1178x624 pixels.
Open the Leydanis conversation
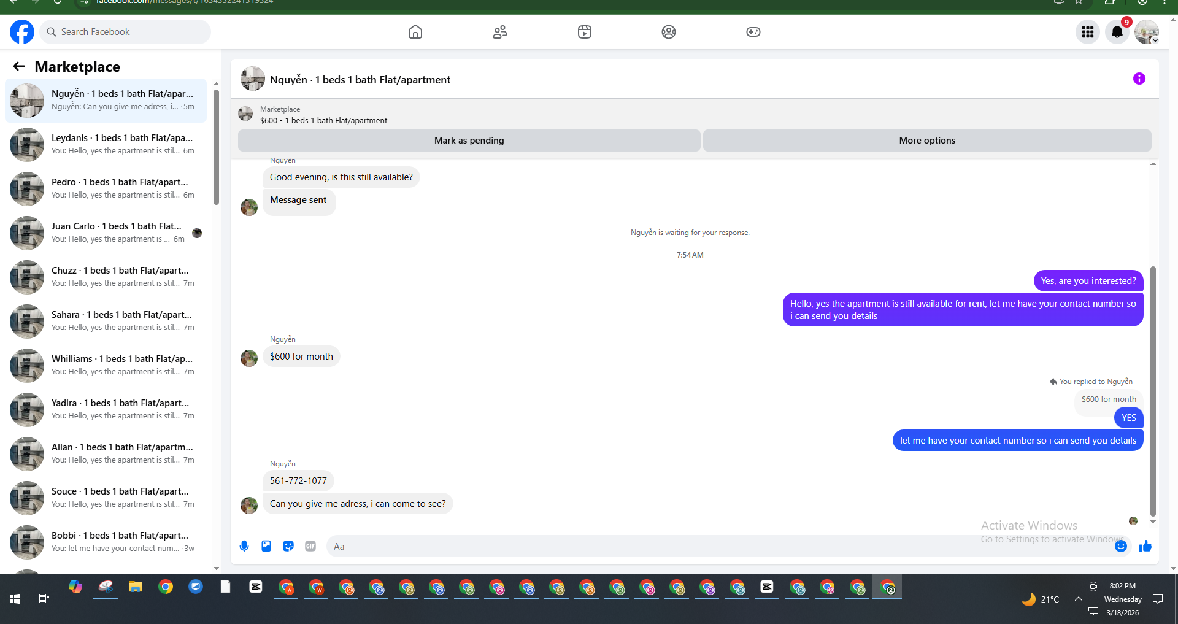[106, 145]
